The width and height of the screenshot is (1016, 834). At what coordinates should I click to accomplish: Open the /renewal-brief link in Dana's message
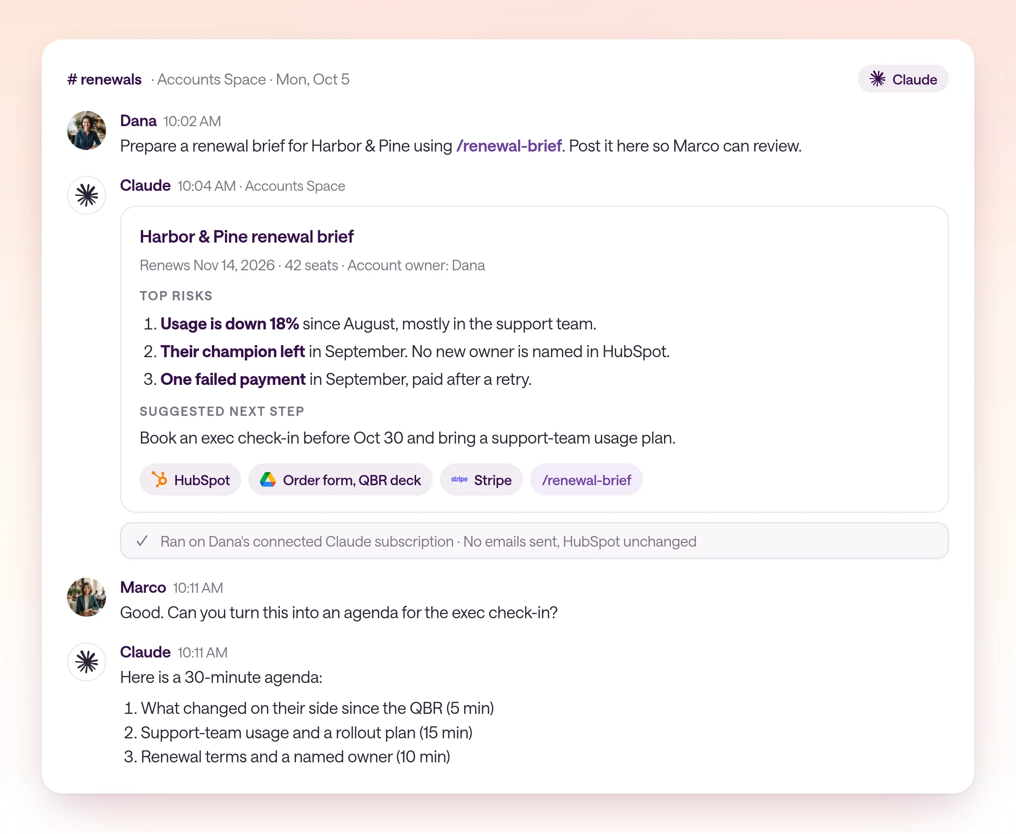click(509, 146)
